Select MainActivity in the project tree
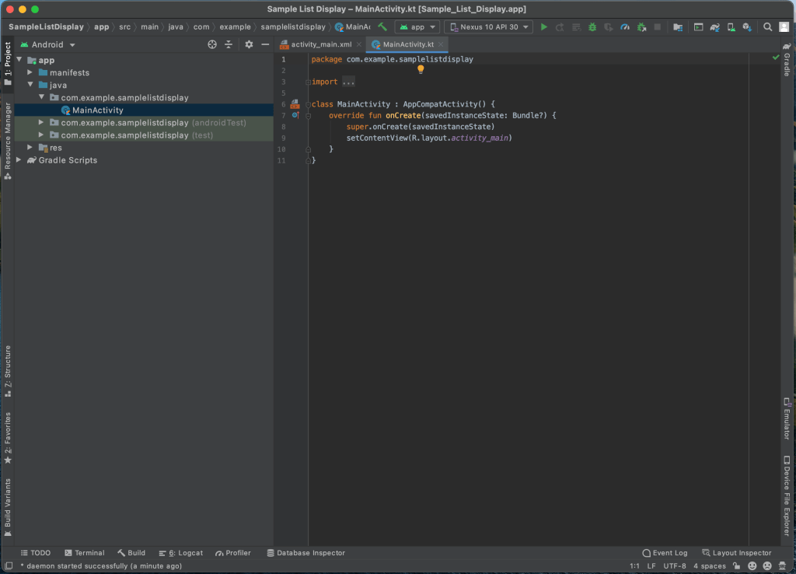 coord(97,110)
